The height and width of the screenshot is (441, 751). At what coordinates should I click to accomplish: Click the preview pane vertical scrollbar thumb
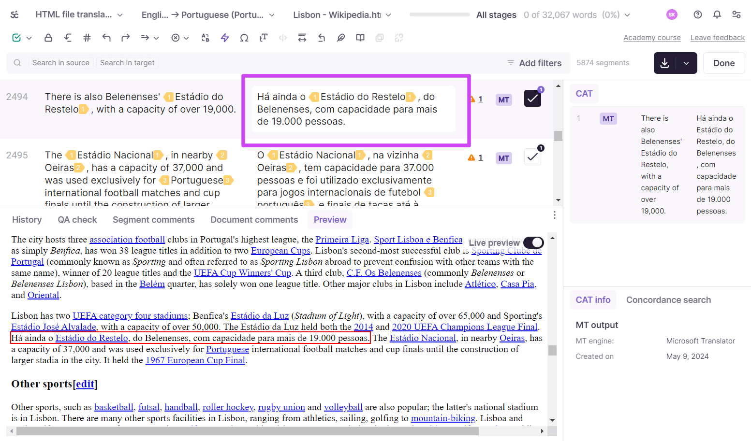pos(552,350)
